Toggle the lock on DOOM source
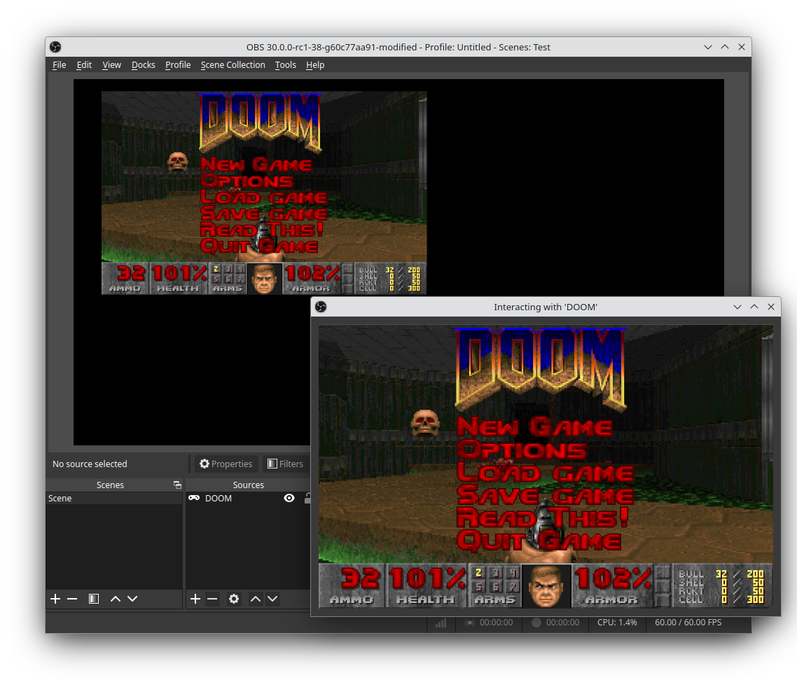The image size is (797, 687). pyautogui.click(x=307, y=498)
